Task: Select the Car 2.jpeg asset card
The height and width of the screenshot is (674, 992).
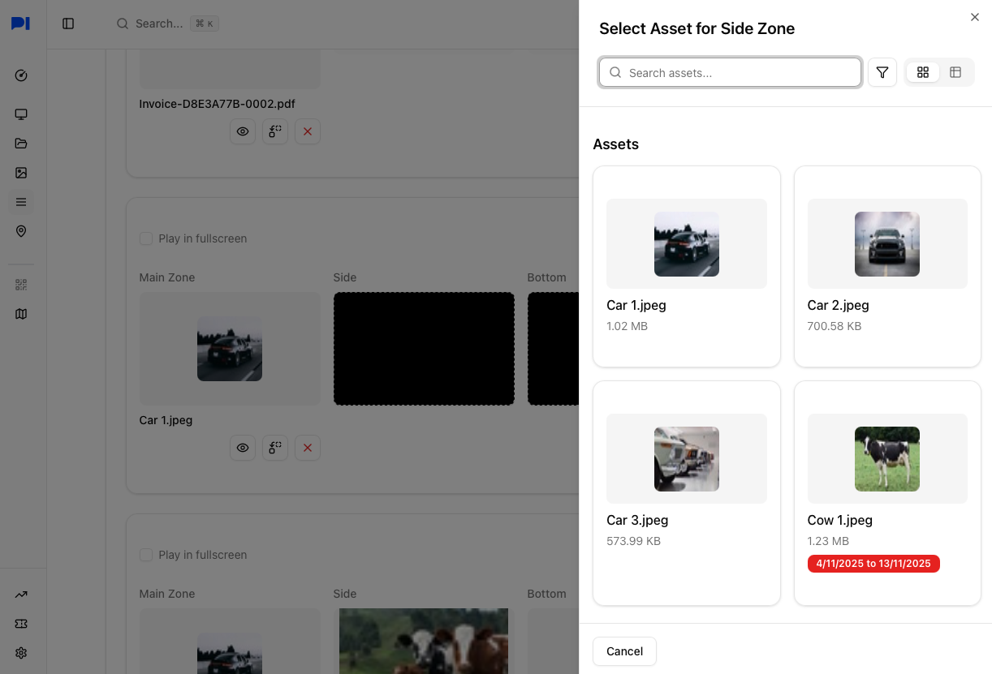Action: (887, 266)
